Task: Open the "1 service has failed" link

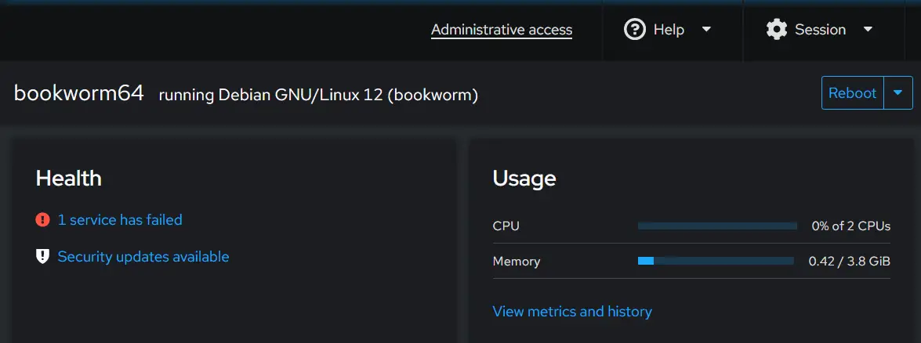Action: 120,219
